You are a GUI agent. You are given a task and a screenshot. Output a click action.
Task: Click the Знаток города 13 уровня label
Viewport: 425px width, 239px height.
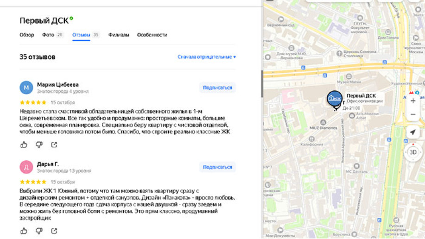pos(64,171)
